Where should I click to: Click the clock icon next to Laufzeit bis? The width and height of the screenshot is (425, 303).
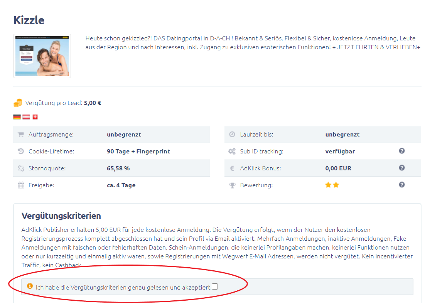click(x=232, y=134)
